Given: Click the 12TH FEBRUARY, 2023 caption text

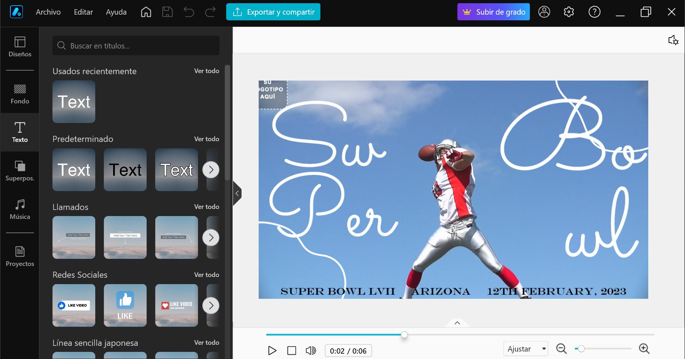Looking at the screenshot, I should [557, 292].
